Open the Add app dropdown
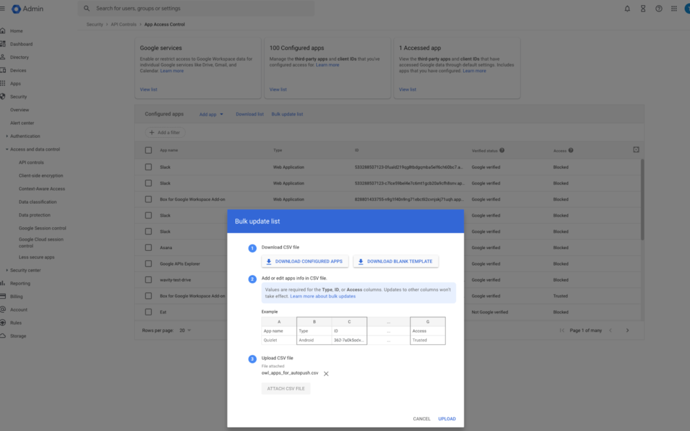Screen dimensions: 690x431 [211, 114]
